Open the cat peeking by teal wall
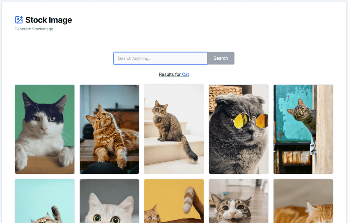Viewport: 348px width, 223px height. point(303,129)
